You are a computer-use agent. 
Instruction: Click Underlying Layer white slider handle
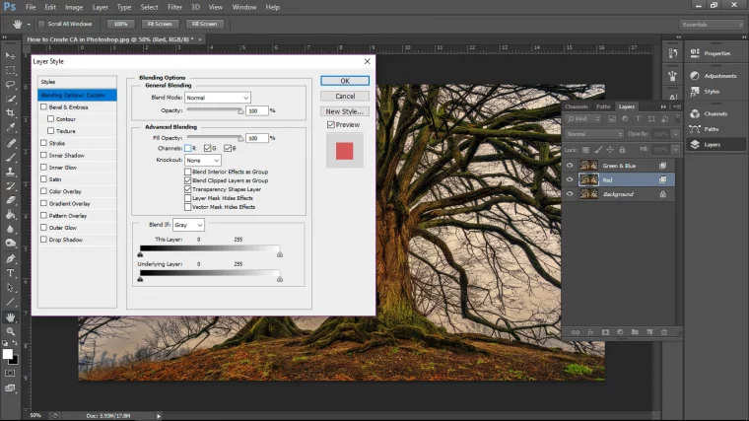coord(280,279)
